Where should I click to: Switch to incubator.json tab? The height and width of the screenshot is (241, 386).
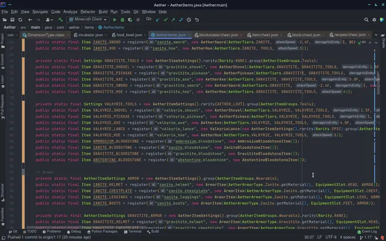[x=90, y=35]
